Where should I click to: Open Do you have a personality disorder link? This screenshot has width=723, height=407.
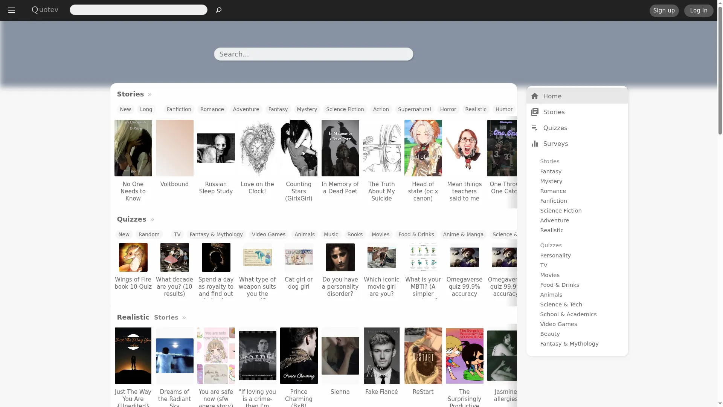tap(340, 287)
